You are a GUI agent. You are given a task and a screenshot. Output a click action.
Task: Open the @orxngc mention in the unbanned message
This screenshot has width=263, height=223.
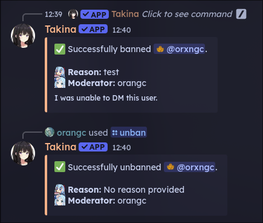tap(189, 167)
